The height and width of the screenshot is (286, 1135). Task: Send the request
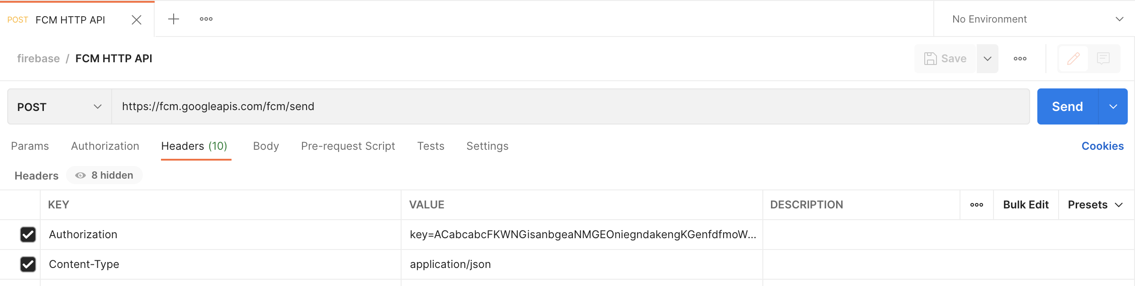pyautogui.click(x=1067, y=107)
